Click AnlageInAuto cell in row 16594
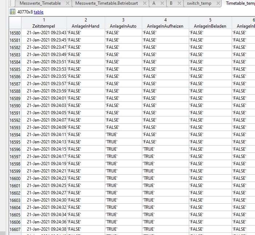Screen dimensions: 255x235 tap(123, 135)
